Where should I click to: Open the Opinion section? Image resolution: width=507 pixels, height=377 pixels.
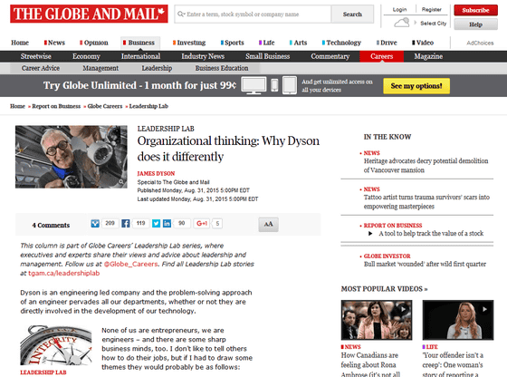tap(94, 43)
